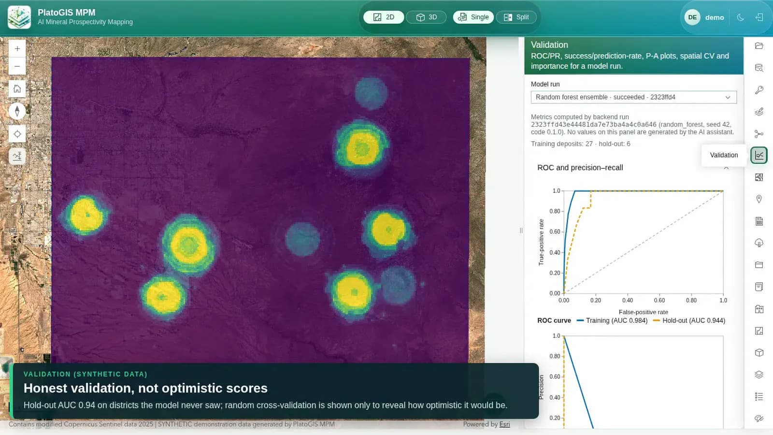Open the layer edit pencil icon panel
The height and width of the screenshot is (435, 773).
point(759,112)
